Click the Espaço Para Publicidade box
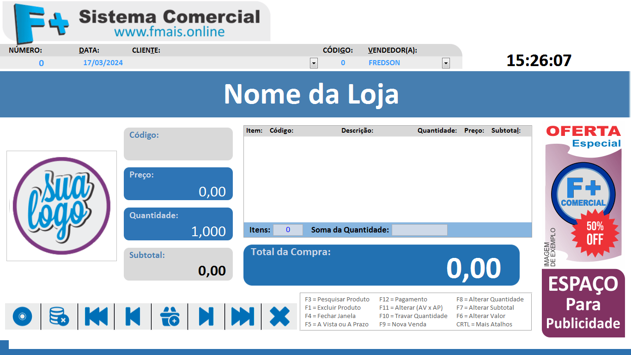Viewport: 631px width, 355px height. [x=583, y=303]
